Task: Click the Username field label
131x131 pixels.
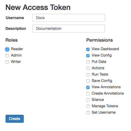Action: pyautogui.click(x=15, y=18)
